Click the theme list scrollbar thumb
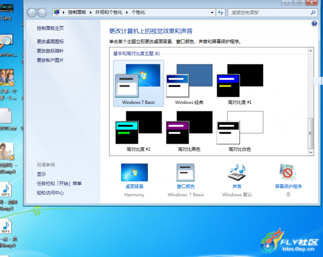The width and height of the screenshot is (323, 257). (311, 133)
